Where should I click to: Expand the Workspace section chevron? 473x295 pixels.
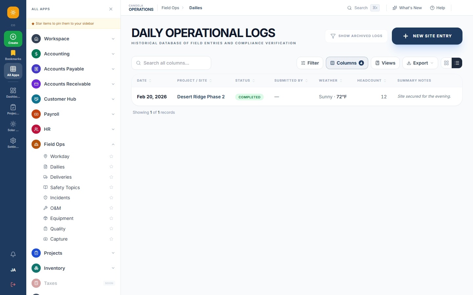point(113,39)
